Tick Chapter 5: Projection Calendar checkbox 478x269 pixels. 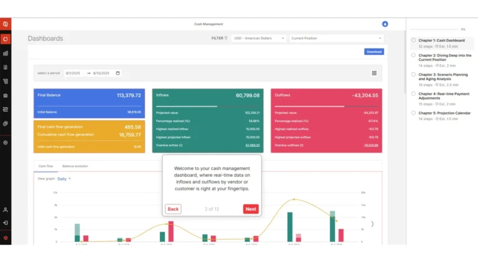(x=413, y=113)
